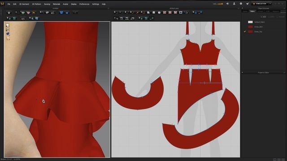
Task: Click the help question mark icon
Action: pos(241,4)
